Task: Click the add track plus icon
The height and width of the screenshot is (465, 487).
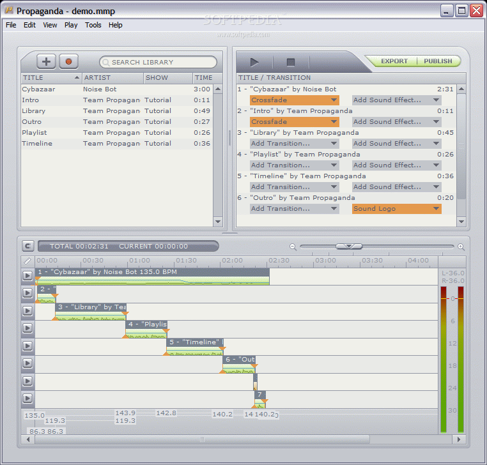Action: [x=46, y=61]
